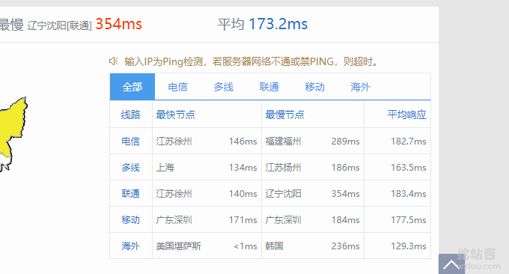Click the red 354ms slowest summary
The height and width of the screenshot is (274, 509).
(x=119, y=24)
